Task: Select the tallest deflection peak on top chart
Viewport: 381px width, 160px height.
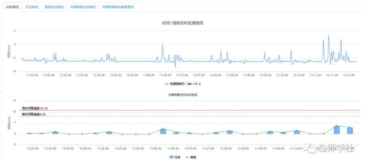Action: click(x=328, y=36)
